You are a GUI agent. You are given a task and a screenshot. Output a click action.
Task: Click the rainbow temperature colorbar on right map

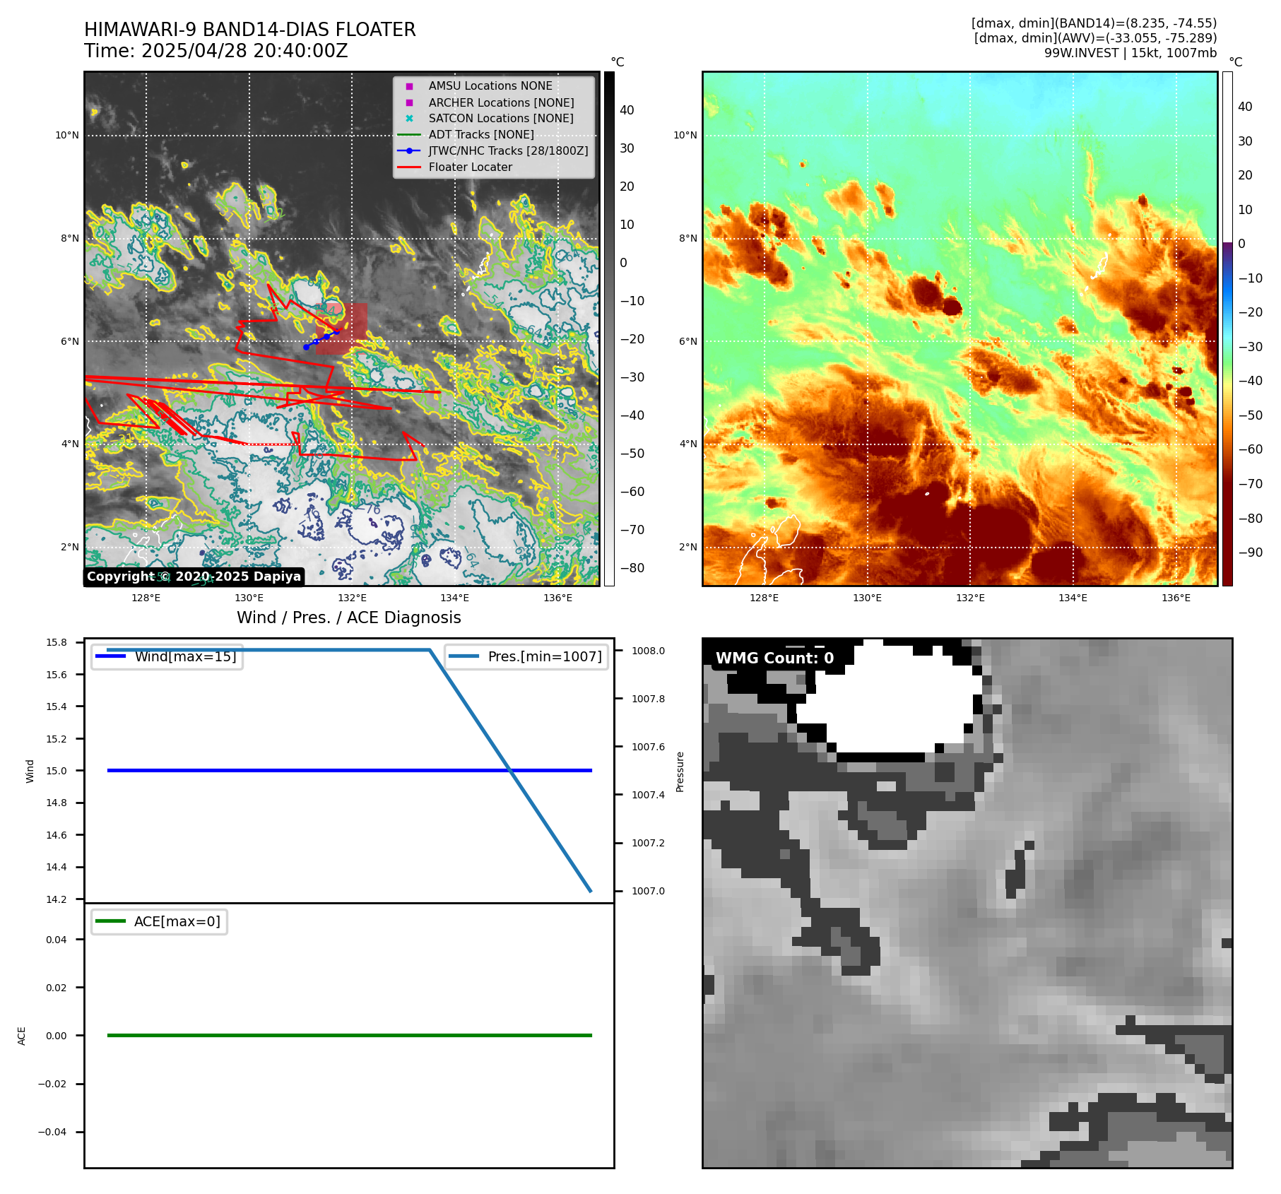(x=1227, y=329)
